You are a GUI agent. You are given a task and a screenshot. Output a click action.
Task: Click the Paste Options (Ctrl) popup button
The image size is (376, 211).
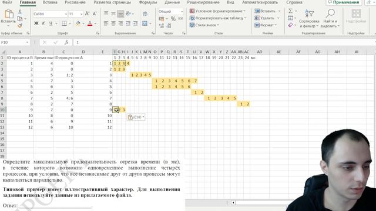pyautogui.click(x=136, y=117)
